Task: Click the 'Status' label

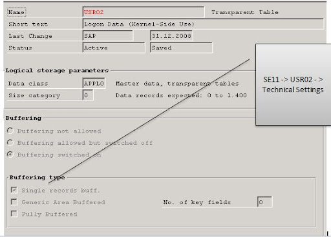Action: [20, 48]
